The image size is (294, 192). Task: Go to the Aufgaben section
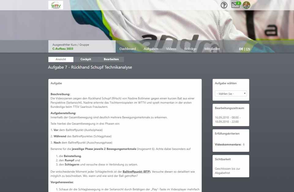151,49
